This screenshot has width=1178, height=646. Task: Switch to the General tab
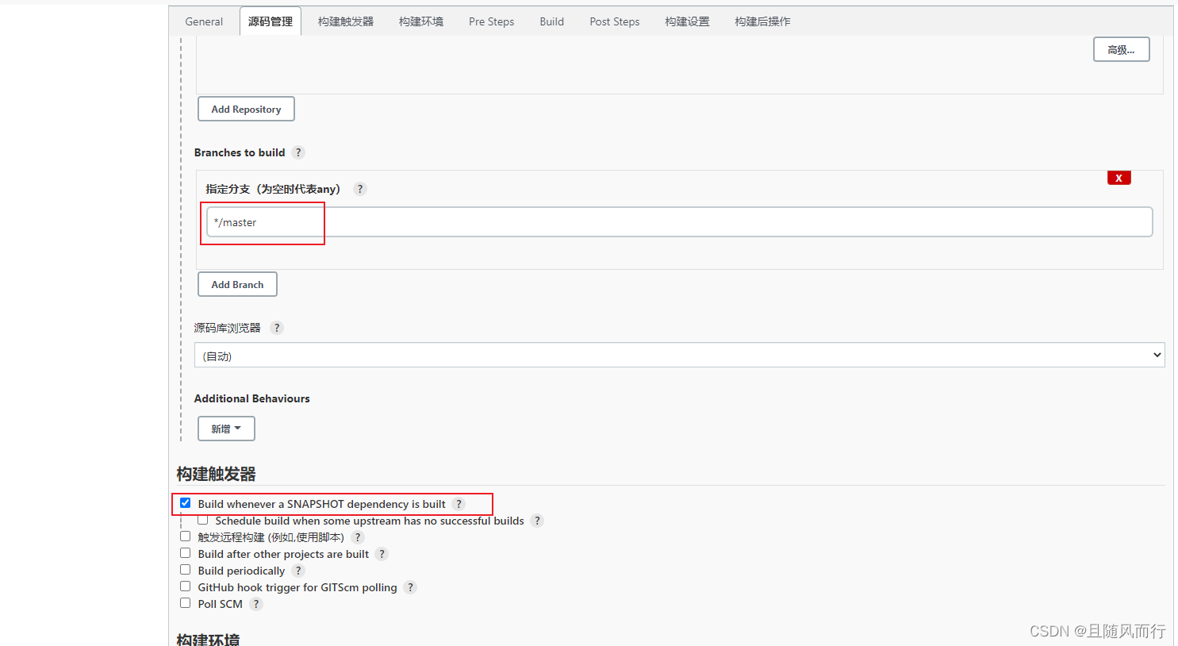pyautogui.click(x=204, y=21)
